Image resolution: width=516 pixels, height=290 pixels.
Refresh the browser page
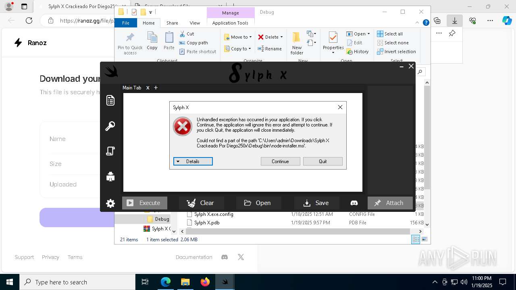[x=29, y=21]
